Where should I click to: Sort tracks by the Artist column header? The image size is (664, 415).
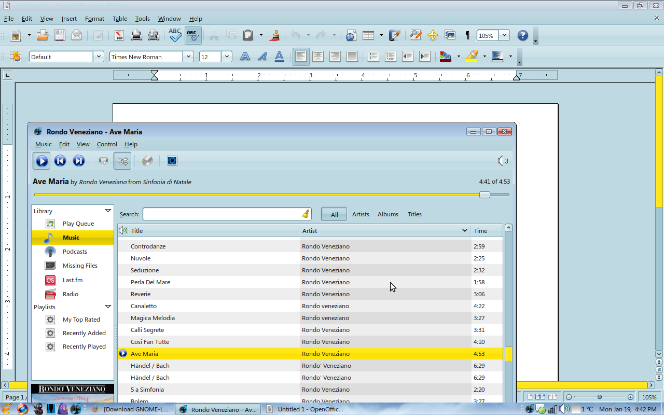point(385,231)
